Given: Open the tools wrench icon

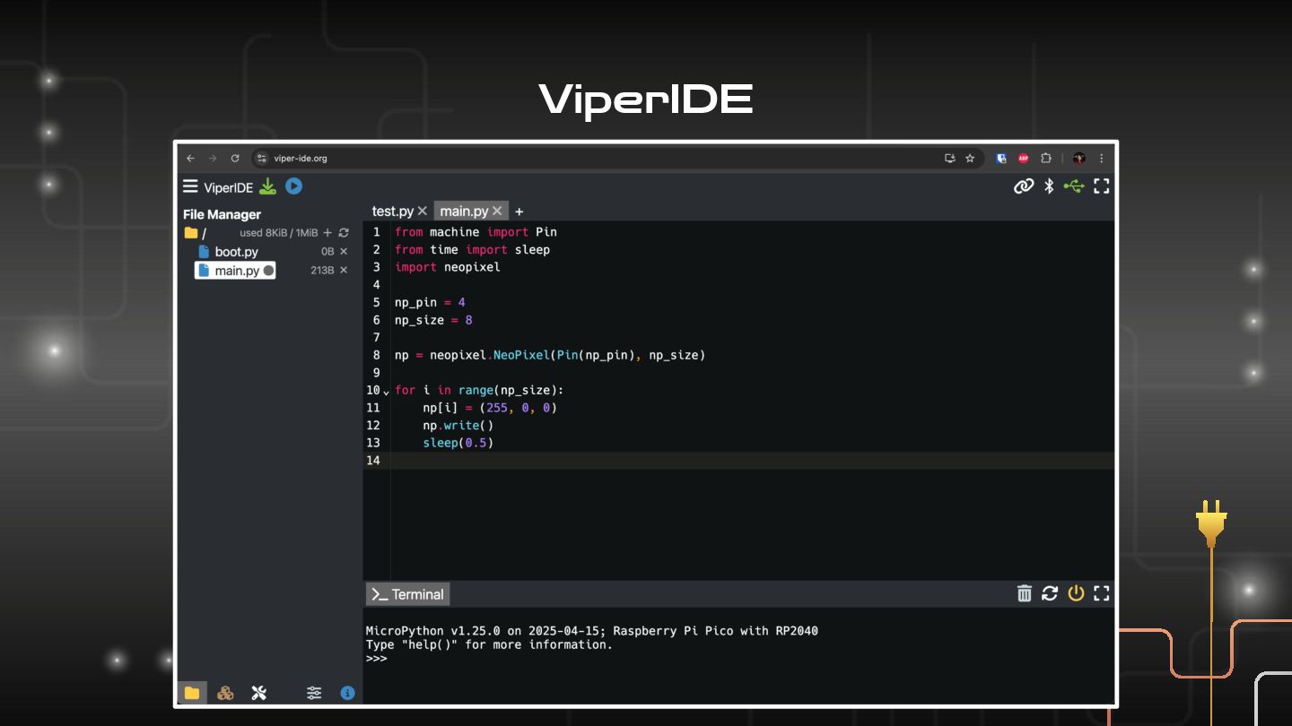Looking at the screenshot, I should 259,693.
